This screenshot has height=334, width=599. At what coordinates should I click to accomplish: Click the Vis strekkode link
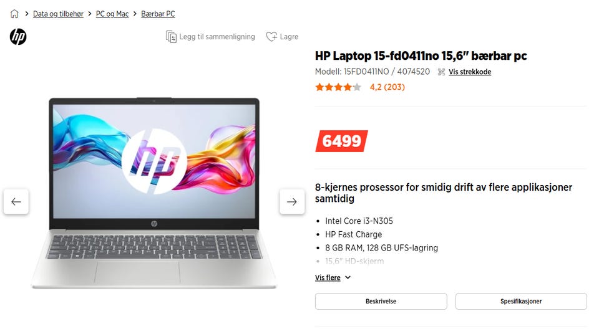pyautogui.click(x=470, y=72)
